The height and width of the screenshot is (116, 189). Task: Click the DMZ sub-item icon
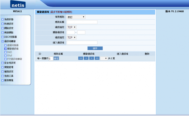5,52
